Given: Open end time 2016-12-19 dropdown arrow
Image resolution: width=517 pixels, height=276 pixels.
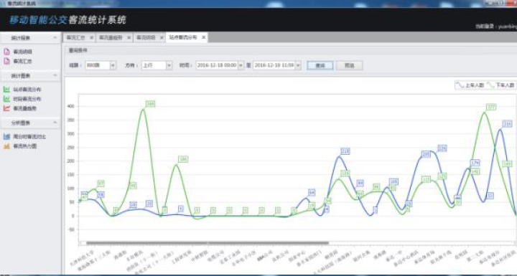Looking at the screenshot, I should (x=298, y=65).
